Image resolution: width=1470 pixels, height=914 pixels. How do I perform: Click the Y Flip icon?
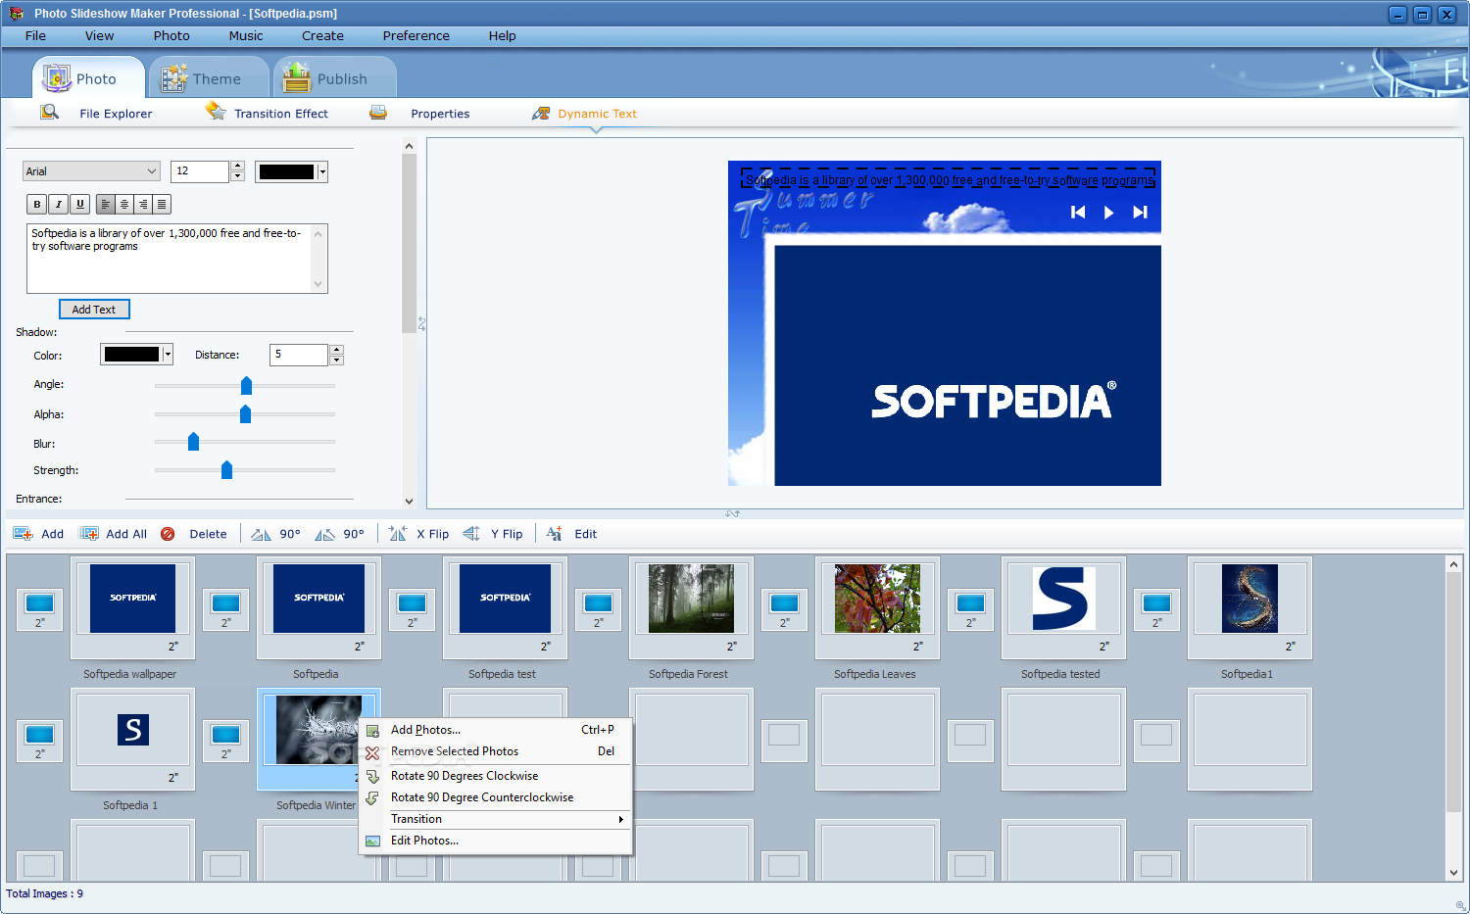click(471, 533)
